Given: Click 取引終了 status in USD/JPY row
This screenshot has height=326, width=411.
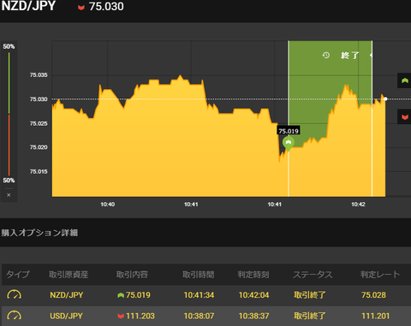Looking at the screenshot, I should click(x=310, y=316).
